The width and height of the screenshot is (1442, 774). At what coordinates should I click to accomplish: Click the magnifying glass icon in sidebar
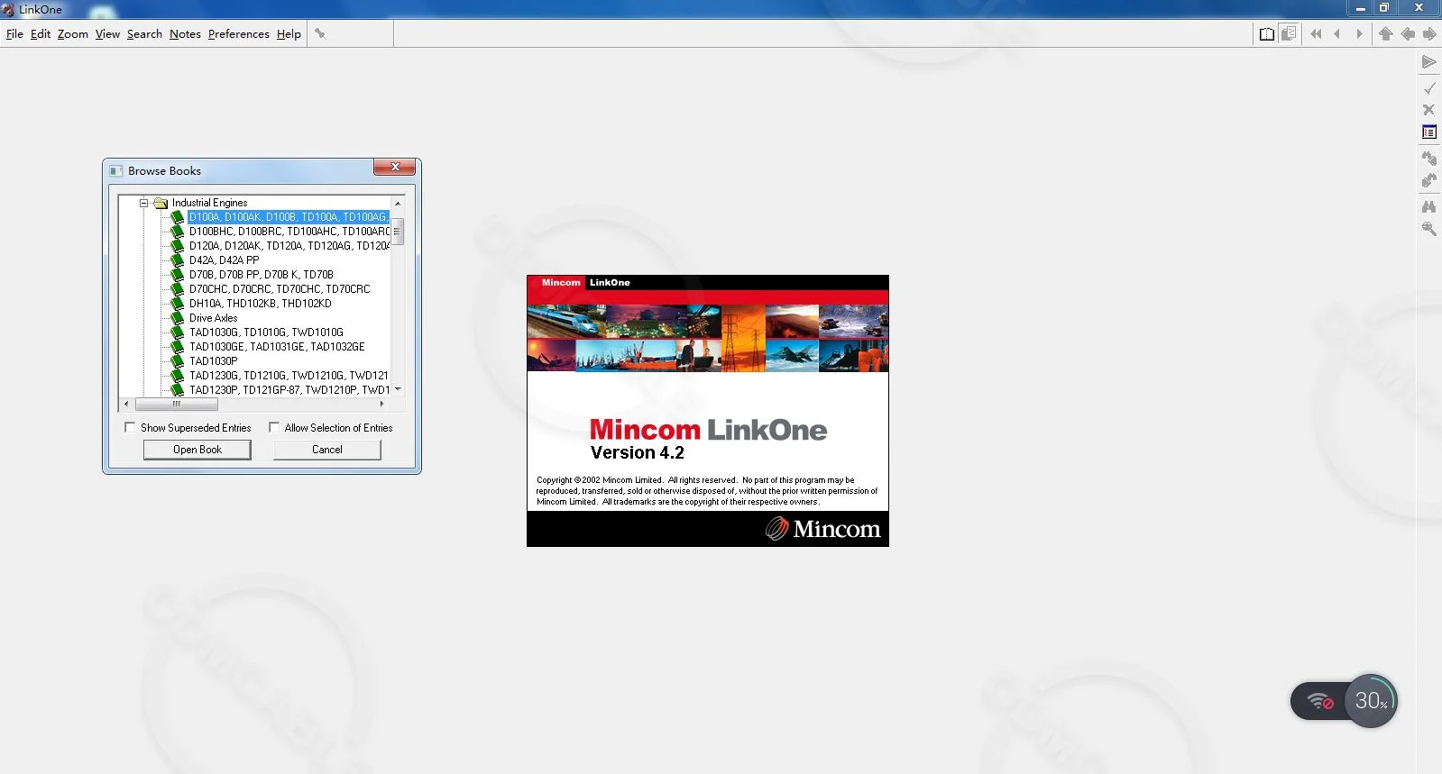point(1429,229)
